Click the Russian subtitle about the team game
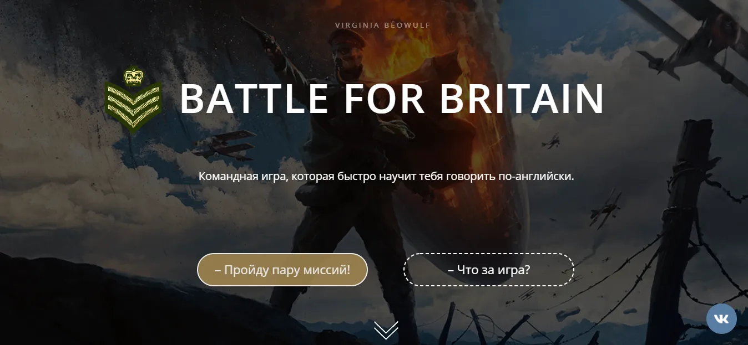 pyautogui.click(x=386, y=177)
